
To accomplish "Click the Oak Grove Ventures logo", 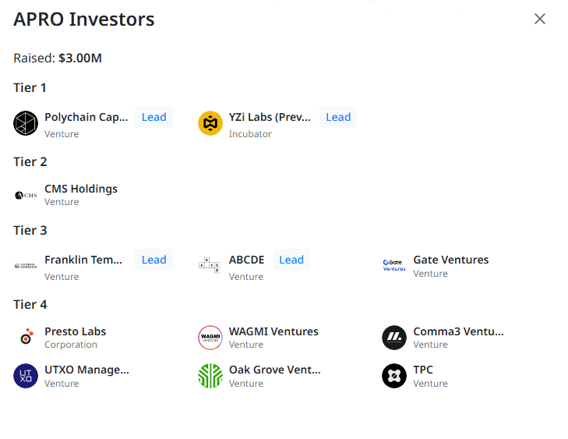I will (x=210, y=376).
